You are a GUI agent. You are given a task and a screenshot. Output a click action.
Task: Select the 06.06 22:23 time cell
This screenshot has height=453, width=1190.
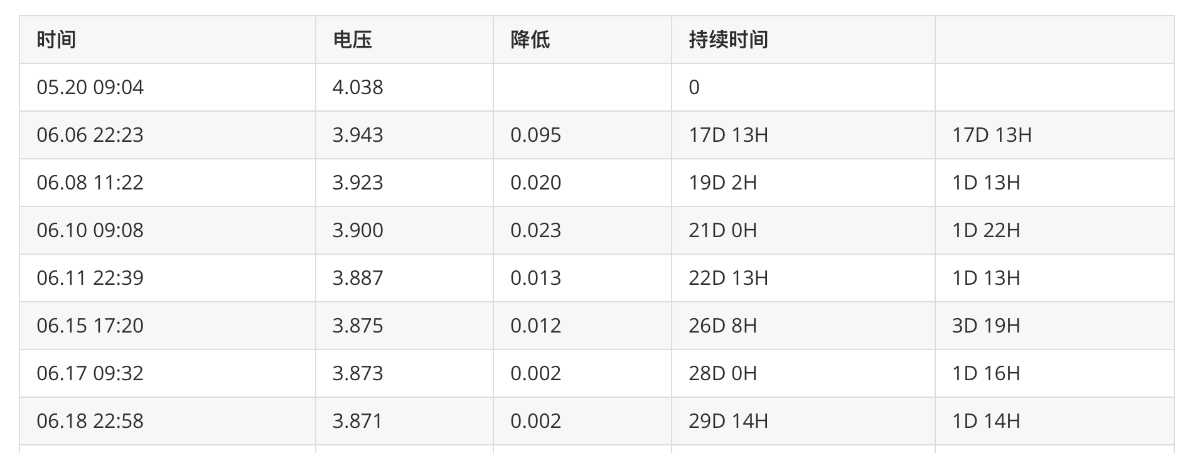(90, 135)
